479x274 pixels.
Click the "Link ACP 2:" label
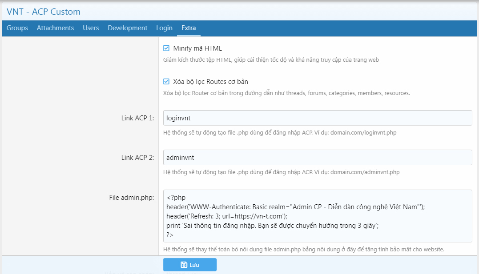click(137, 158)
